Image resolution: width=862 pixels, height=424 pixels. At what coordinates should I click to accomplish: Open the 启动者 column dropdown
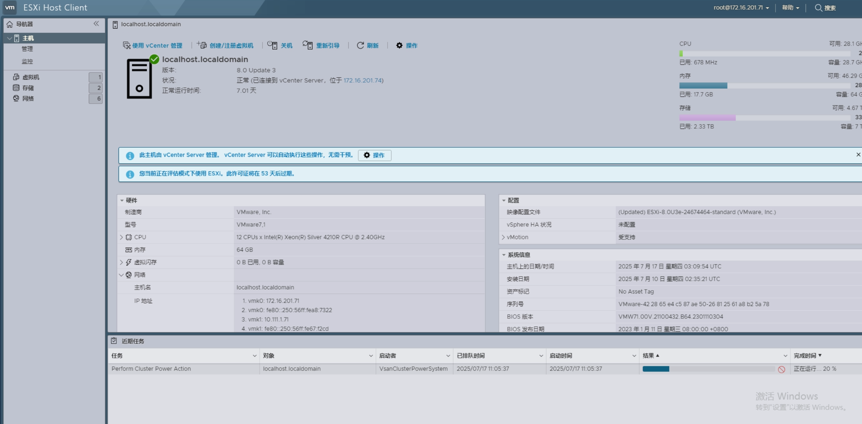448,356
